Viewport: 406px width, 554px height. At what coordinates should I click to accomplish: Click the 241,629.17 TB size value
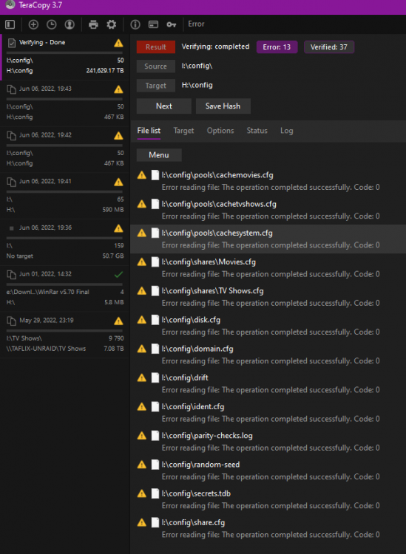pos(105,71)
